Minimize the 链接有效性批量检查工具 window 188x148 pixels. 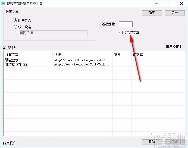point(157,4)
